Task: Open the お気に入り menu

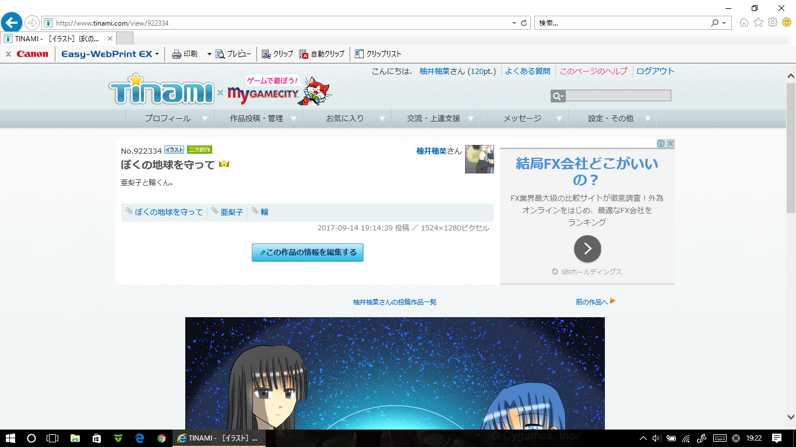Action: coord(347,118)
